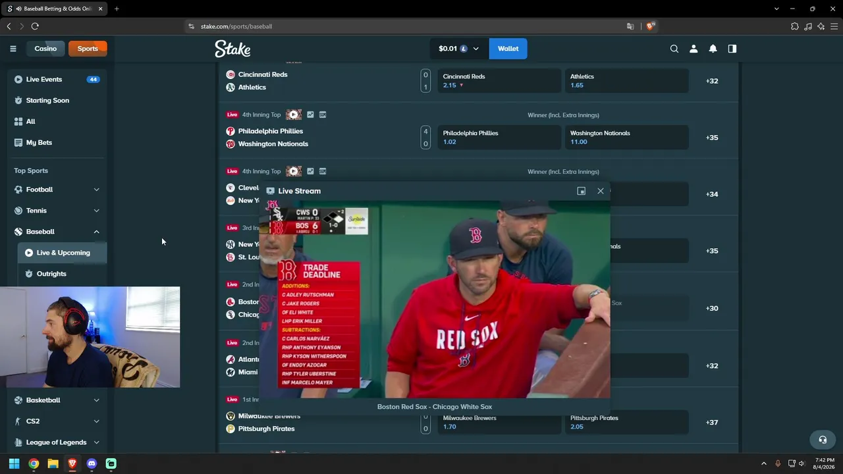Open the Windows Start menu

[x=14, y=463]
